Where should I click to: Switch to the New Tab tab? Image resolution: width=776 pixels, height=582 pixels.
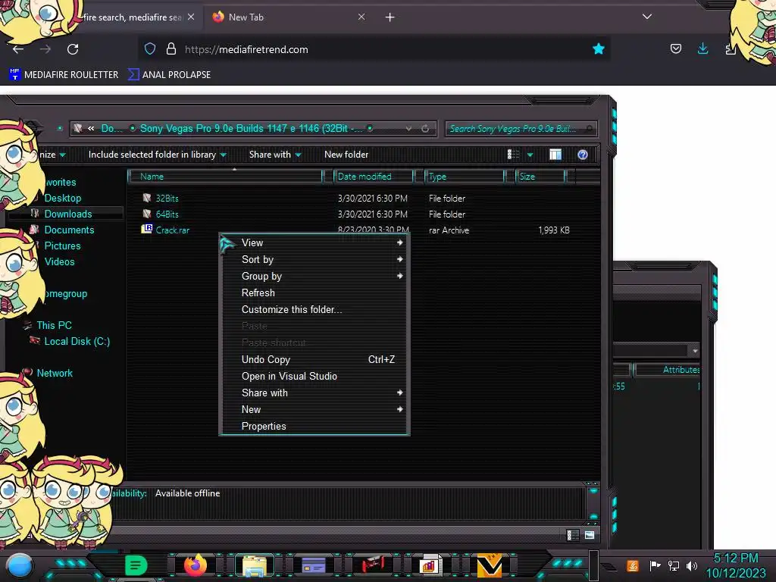pos(289,17)
